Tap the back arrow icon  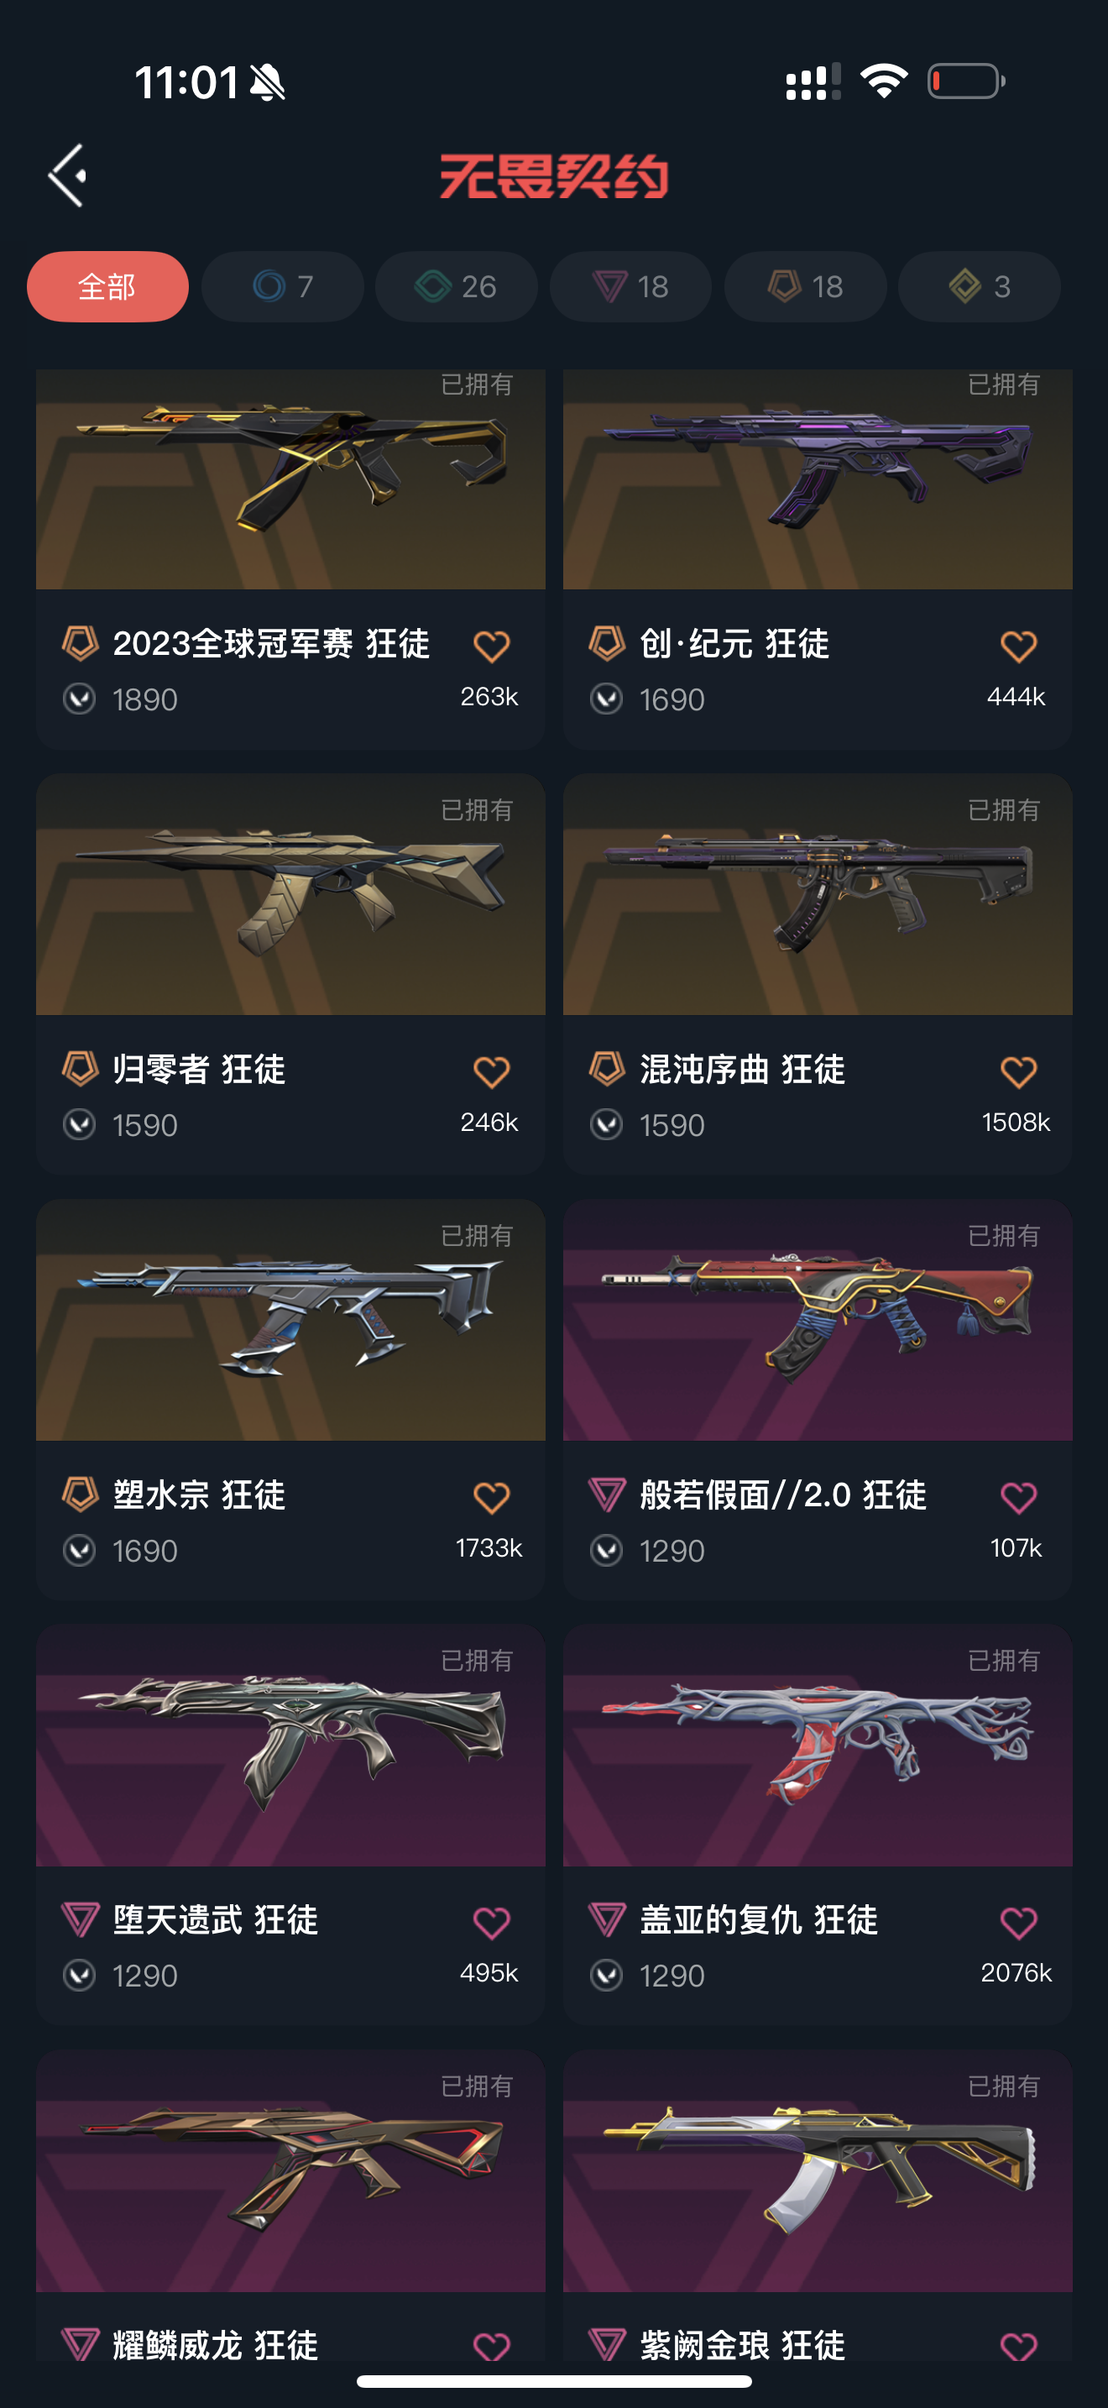click(68, 175)
